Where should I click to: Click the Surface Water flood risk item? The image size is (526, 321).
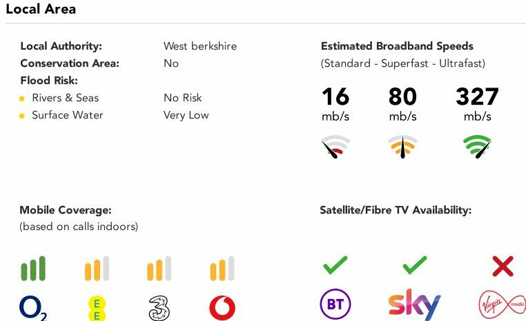click(67, 115)
